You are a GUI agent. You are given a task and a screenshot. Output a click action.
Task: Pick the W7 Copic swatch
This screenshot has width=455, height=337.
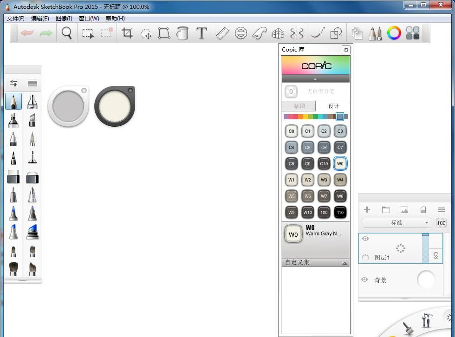click(324, 196)
